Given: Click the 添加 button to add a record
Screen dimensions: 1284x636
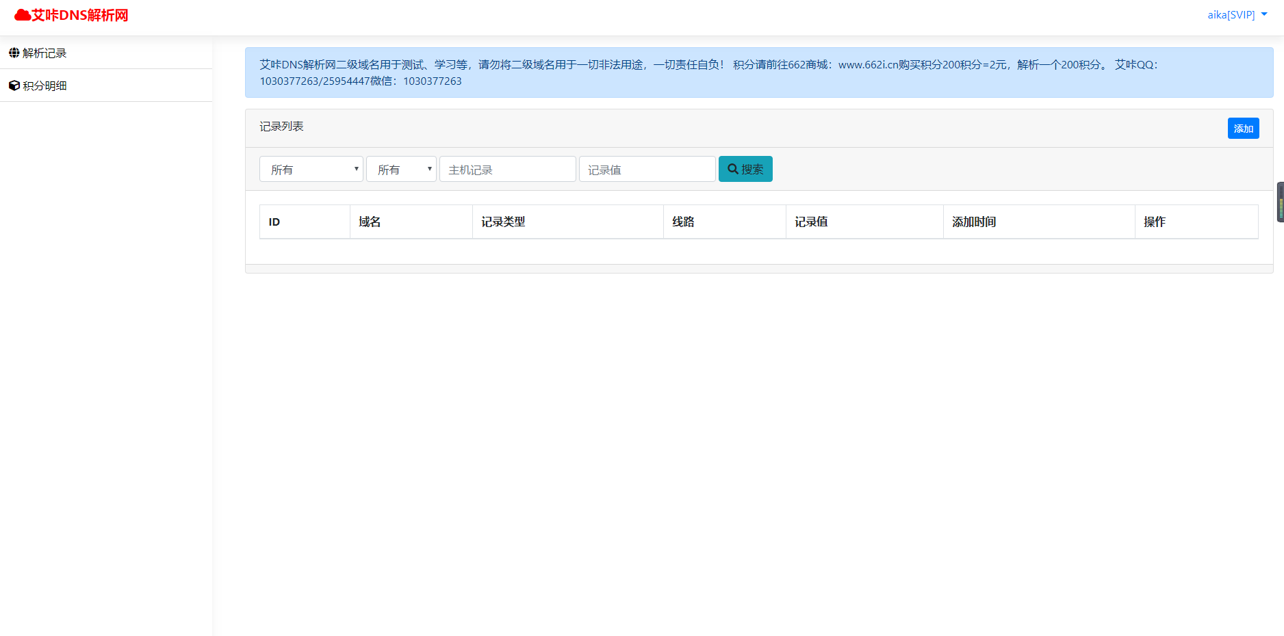Looking at the screenshot, I should tap(1243, 128).
